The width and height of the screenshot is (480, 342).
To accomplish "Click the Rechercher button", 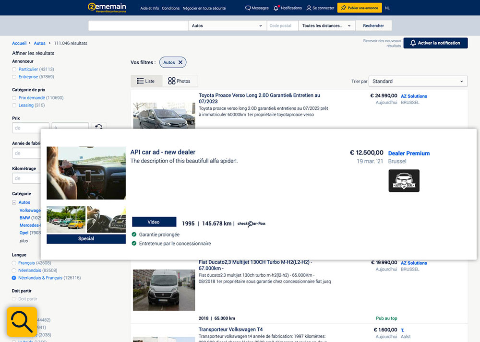I will coord(373,26).
